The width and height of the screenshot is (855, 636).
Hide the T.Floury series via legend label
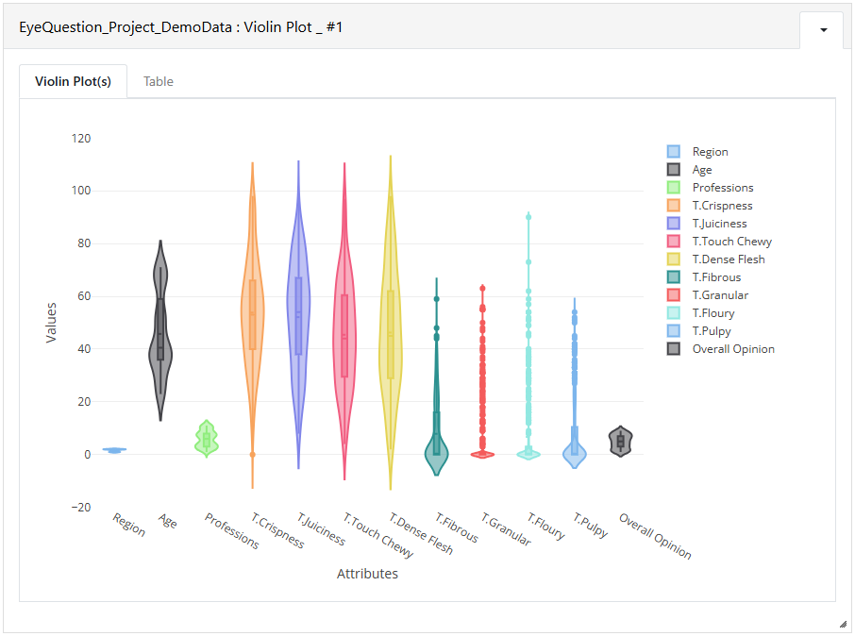(x=713, y=313)
